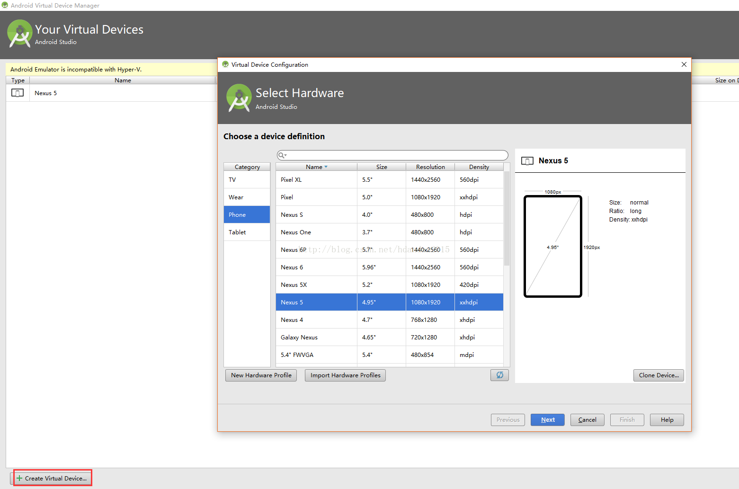Click Create Virtual Device button in AVD Manager
Image resolution: width=739 pixels, height=489 pixels.
coord(53,478)
